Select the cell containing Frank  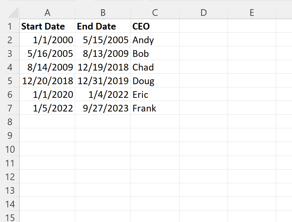coord(155,108)
